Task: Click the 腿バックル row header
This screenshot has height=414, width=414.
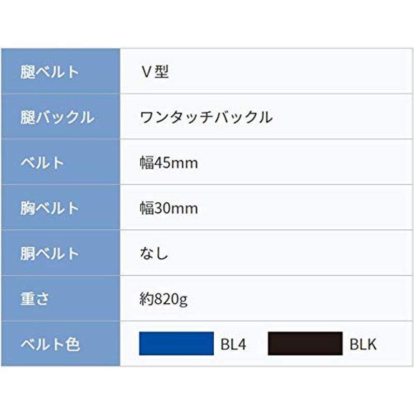Action: pos(61,116)
